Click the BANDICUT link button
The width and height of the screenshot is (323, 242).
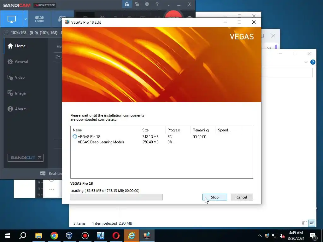26,158
